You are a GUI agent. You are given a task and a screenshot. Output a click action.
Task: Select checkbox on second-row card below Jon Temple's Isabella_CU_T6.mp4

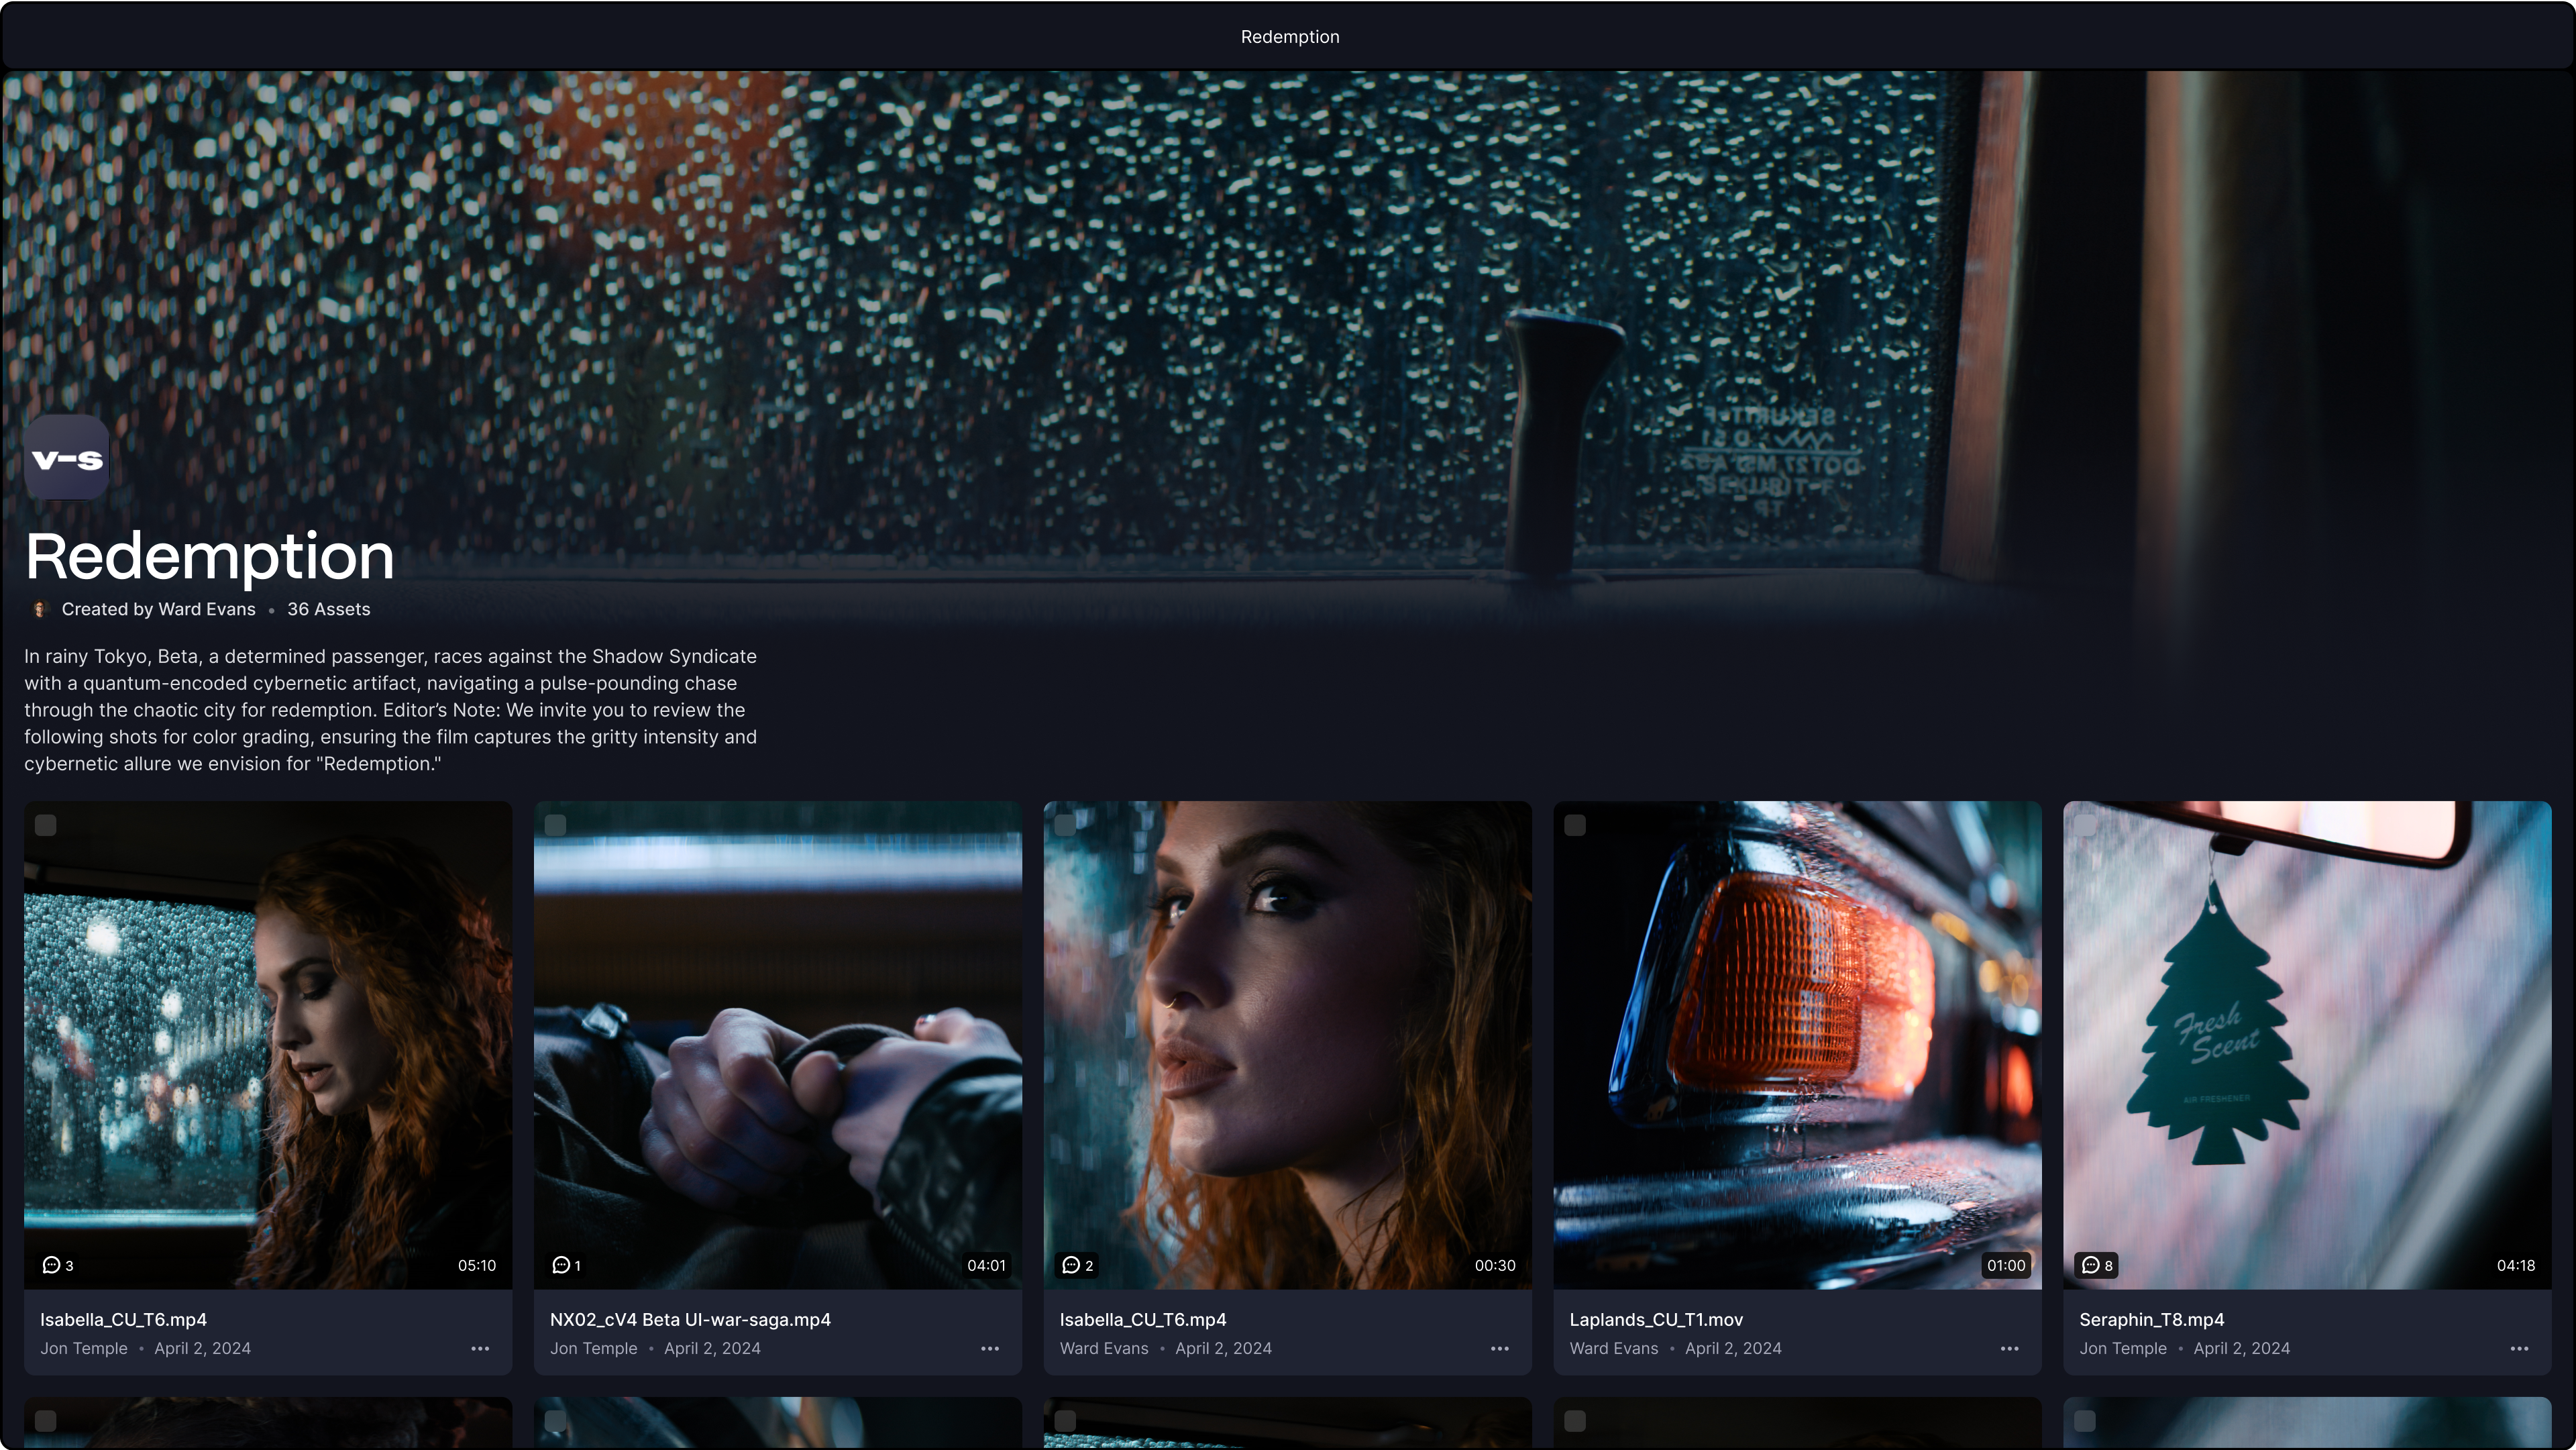[x=46, y=1421]
